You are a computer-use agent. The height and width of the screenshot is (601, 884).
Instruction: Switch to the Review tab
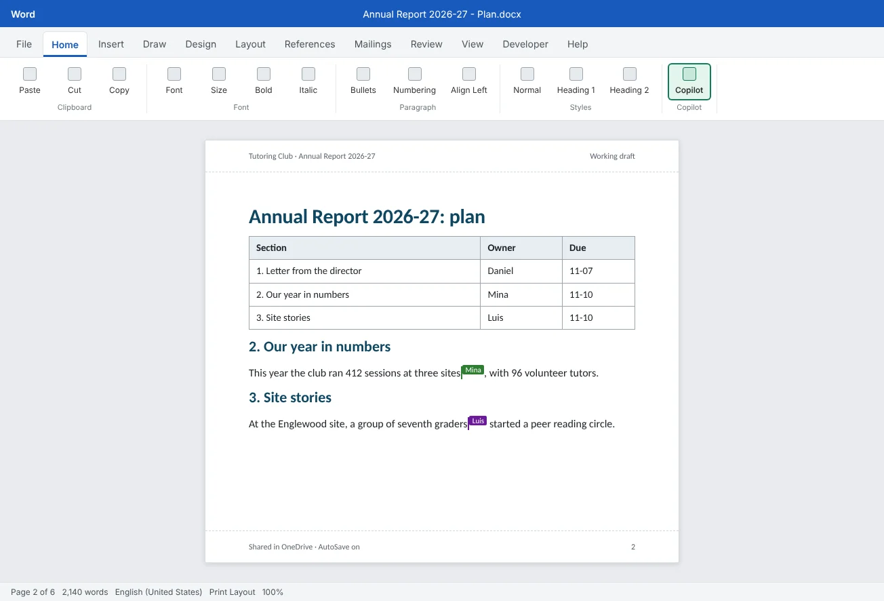426,44
